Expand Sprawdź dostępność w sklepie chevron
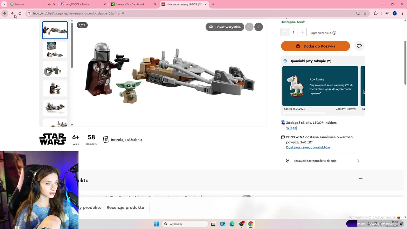The image size is (407, 229). pos(358,161)
